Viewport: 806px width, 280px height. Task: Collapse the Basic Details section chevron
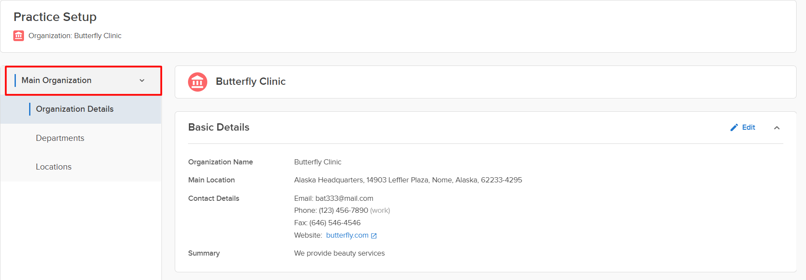[x=777, y=128]
